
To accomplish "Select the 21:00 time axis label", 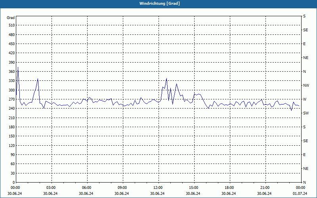I will pos(265,187).
